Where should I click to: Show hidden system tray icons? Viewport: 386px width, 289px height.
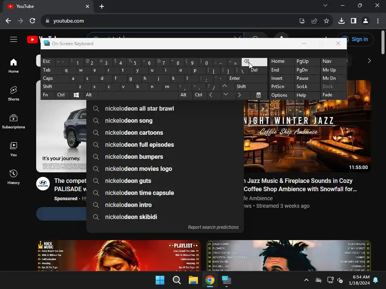[x=306, y=280]
